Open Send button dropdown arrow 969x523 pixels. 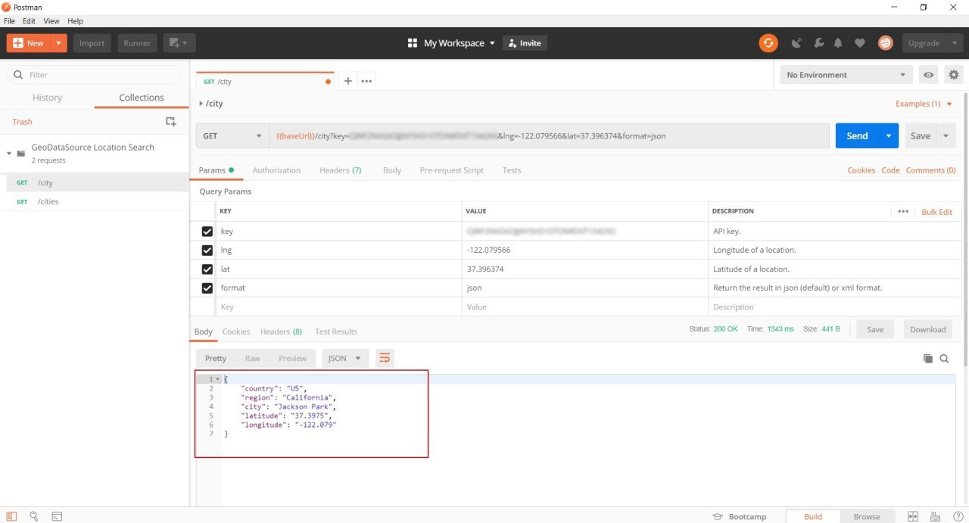tap(889, 135)
